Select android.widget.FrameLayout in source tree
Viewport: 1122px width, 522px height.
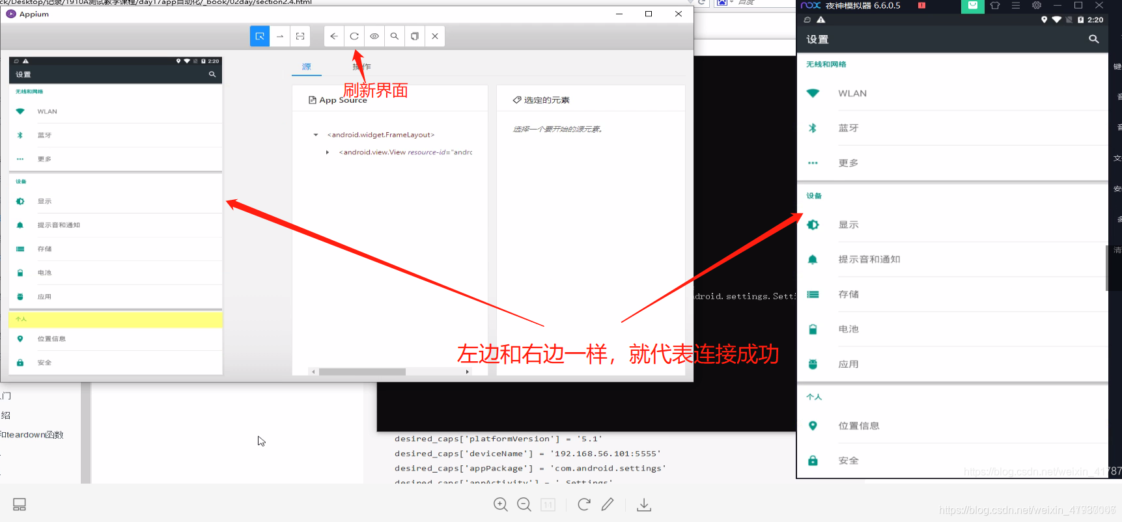pos(381,135)
